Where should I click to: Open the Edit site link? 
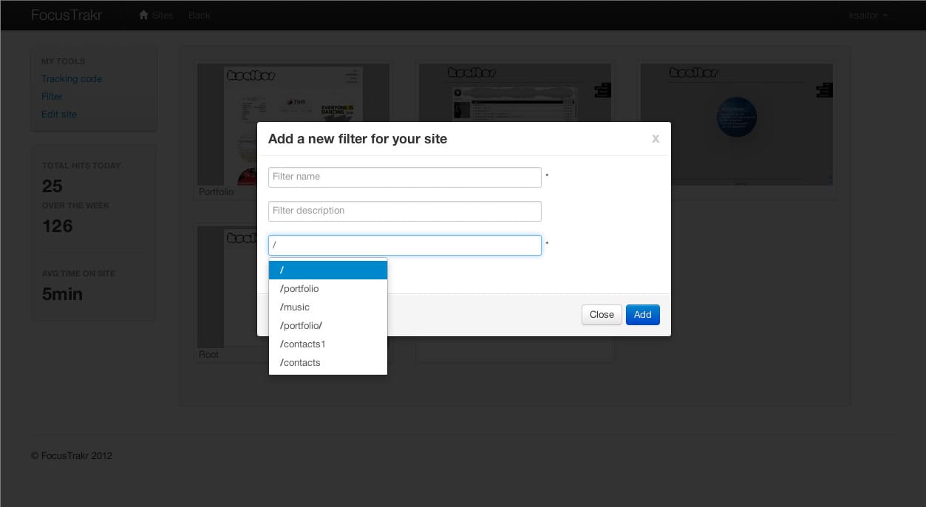pos(59,114)
